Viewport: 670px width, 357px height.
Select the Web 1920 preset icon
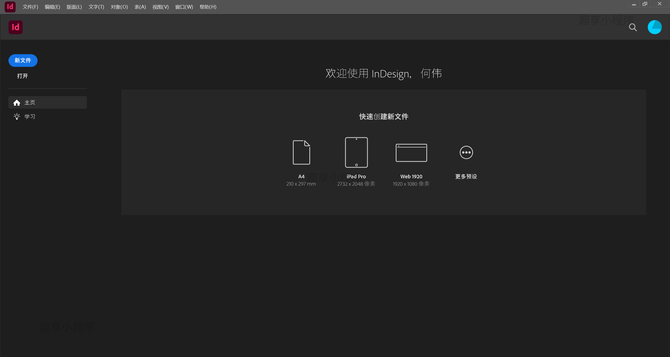point(411,153)
